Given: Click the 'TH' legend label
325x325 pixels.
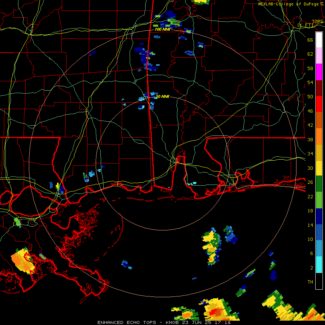Looking at the screenshot, I should tap(310, 282).
